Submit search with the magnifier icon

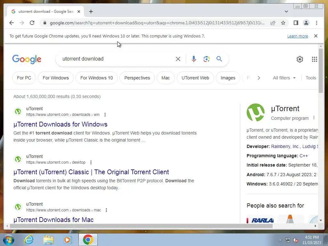(x=219, y=59)
